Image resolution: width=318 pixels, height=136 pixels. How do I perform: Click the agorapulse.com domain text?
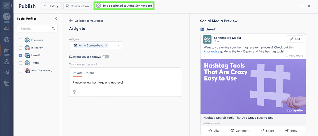click(x=211, y=123)
